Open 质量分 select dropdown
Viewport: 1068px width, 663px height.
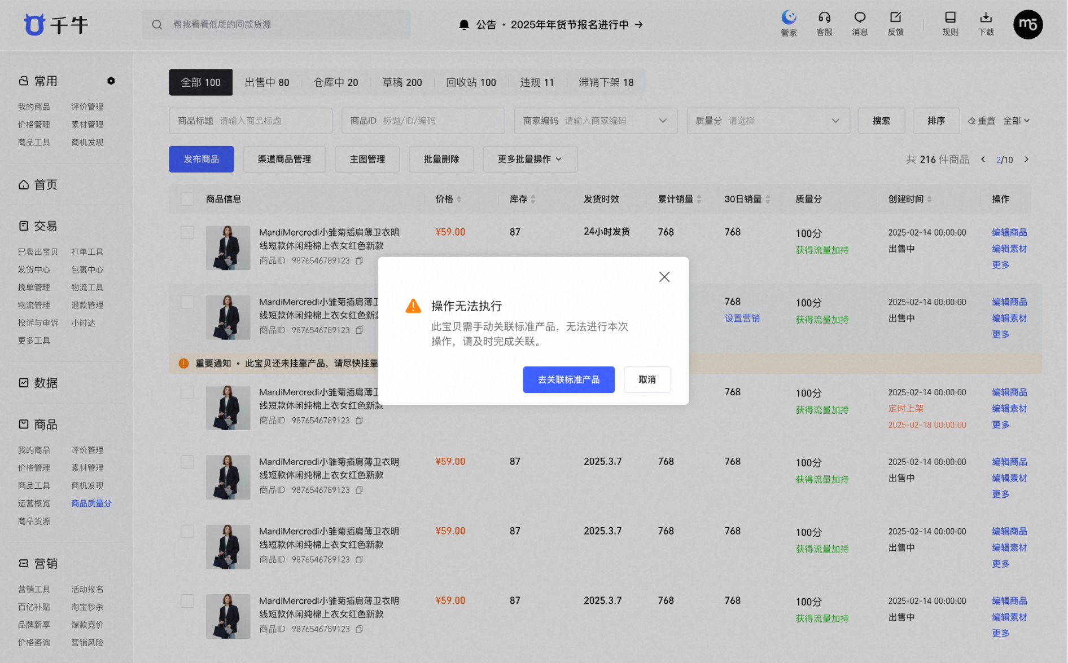[x=768, y=121]
